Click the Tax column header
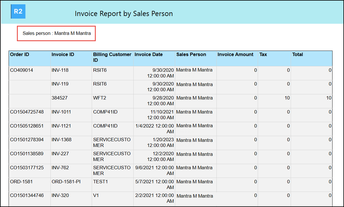Viewport: 344px width, 207px height. click(x=263, y=55)
